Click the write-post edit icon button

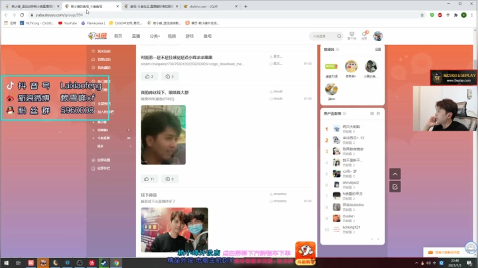click(395, 186)
